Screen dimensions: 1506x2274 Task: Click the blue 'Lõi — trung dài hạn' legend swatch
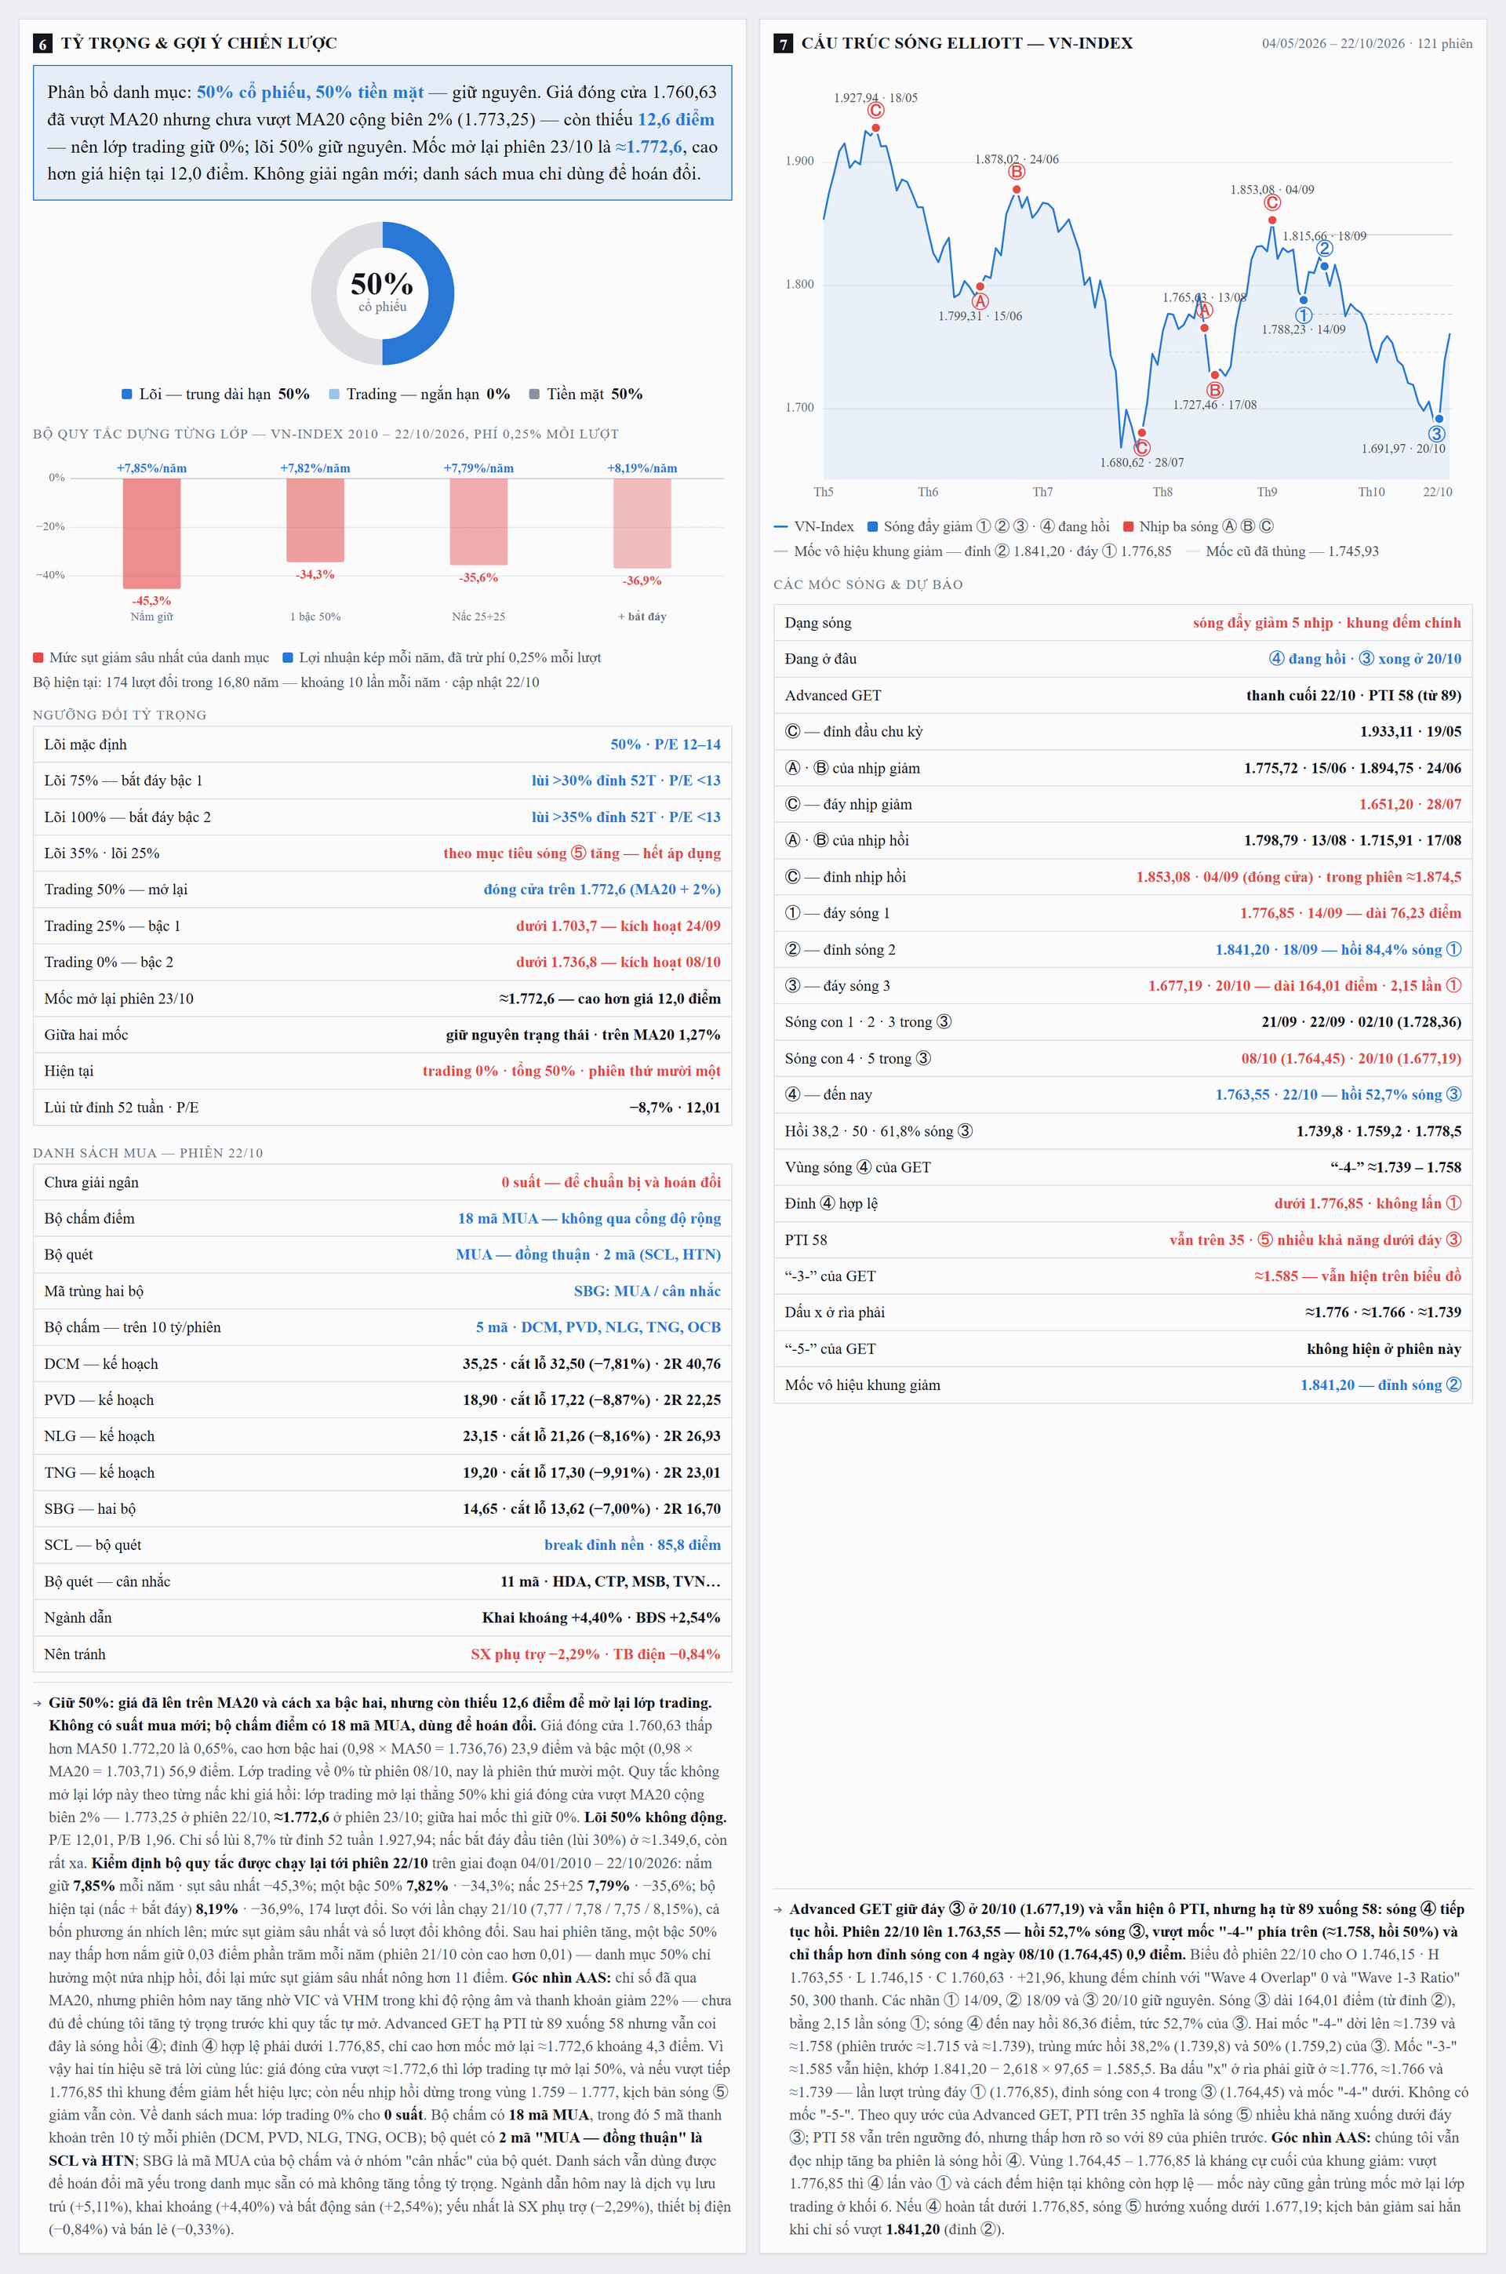127,394
